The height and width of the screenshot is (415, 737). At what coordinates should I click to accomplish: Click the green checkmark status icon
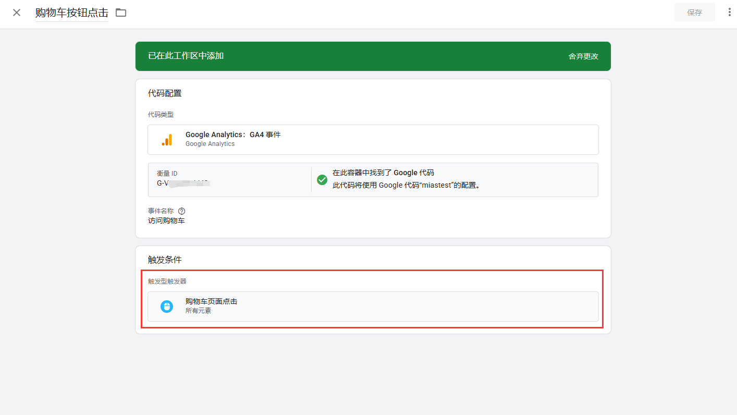[322, 180]
